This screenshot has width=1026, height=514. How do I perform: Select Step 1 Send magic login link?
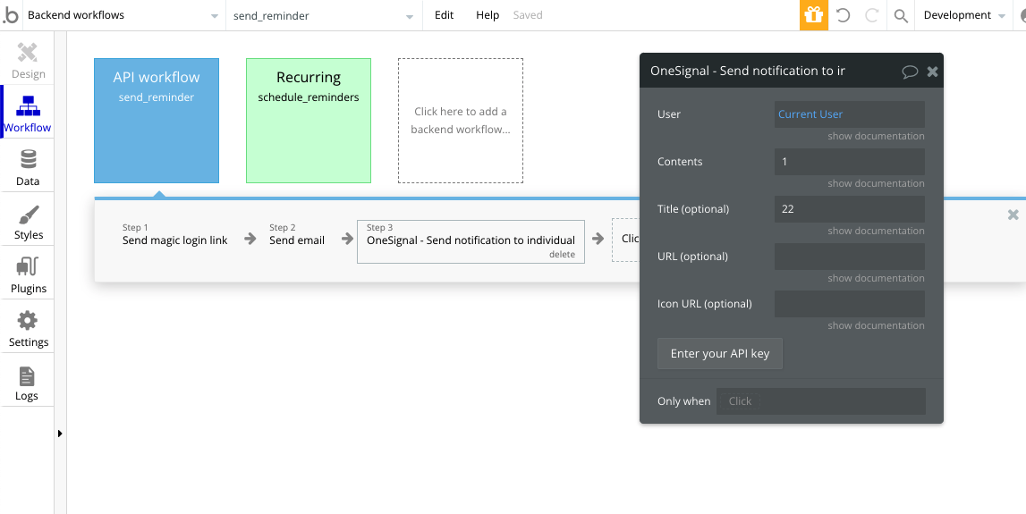pyautogui.click(x=174, y=234)
